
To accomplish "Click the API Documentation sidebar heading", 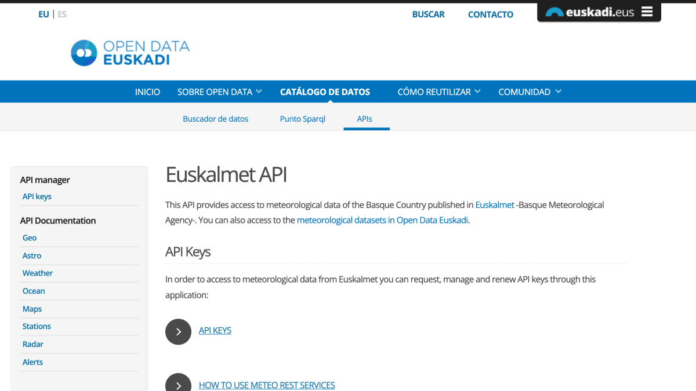I will (58, 221).
